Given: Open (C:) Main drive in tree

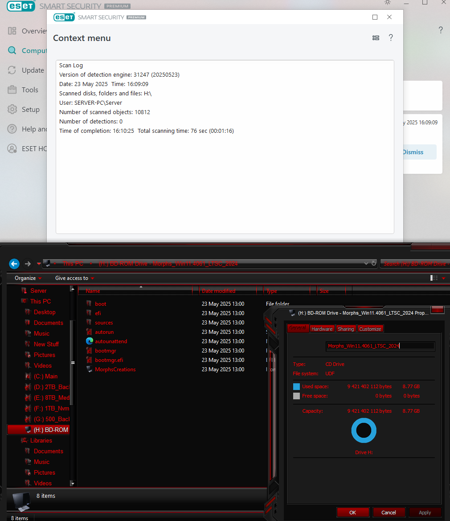Looking at the screenshot, I should 45,376.
